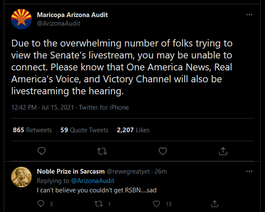Like the RSBN reply tweet
Screen dimensions: 265x212
coord(156,204)
